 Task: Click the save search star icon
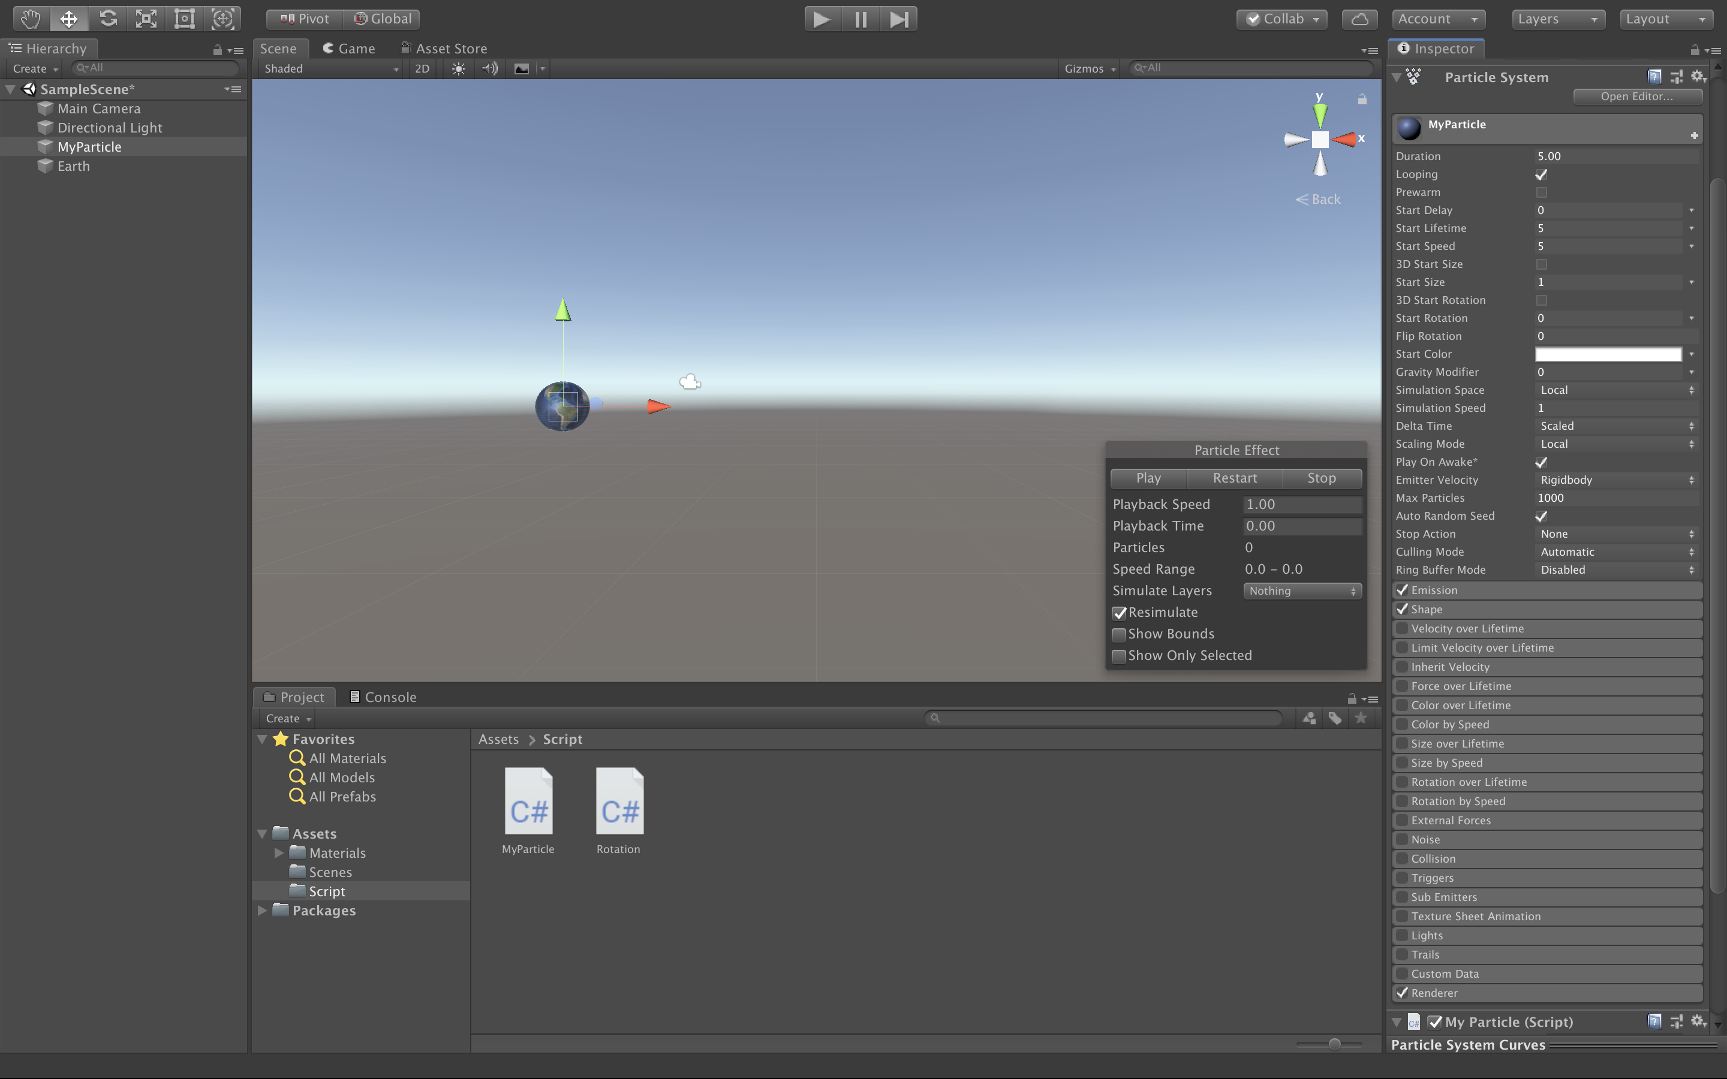pos(1361,718)
